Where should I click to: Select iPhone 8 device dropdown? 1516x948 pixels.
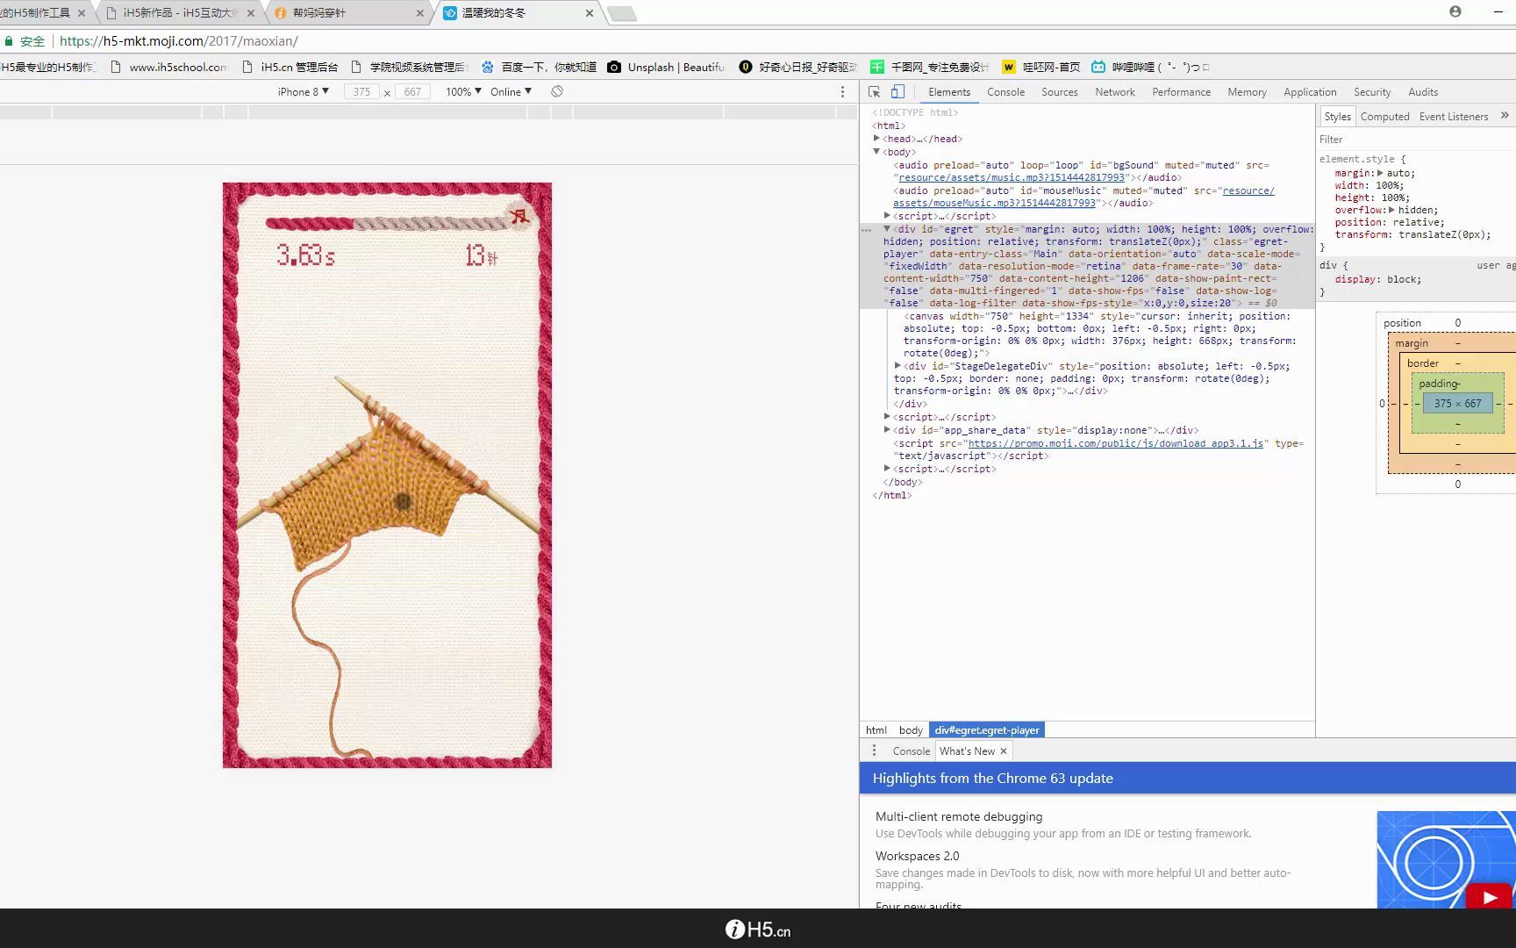pos(304,91)
